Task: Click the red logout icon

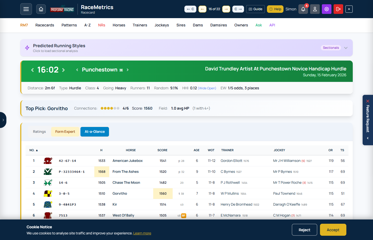Action: coord(338,9)
